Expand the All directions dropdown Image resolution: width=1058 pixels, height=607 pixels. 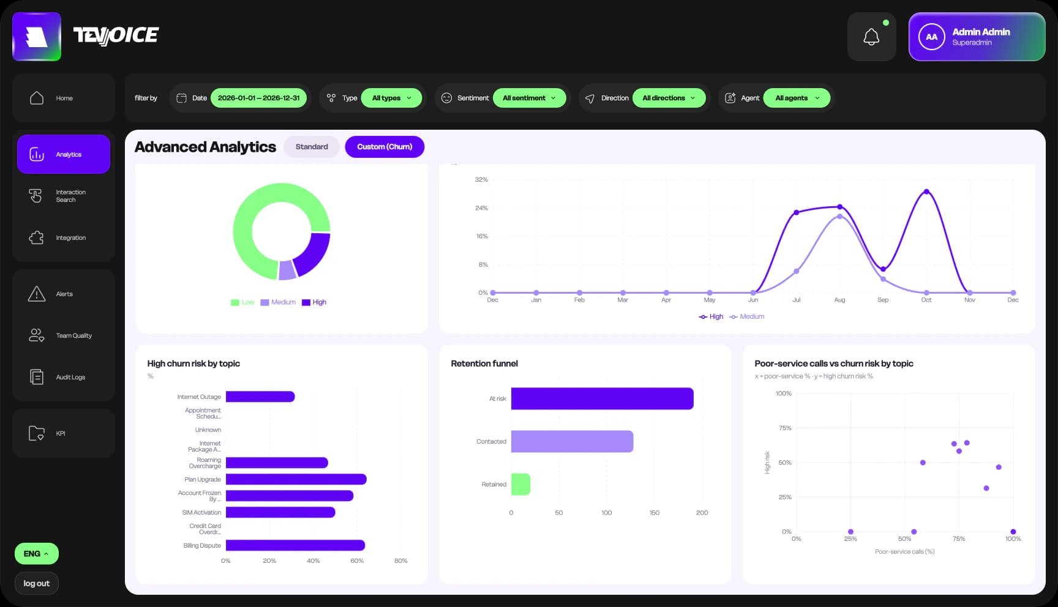tap(669, 98)
